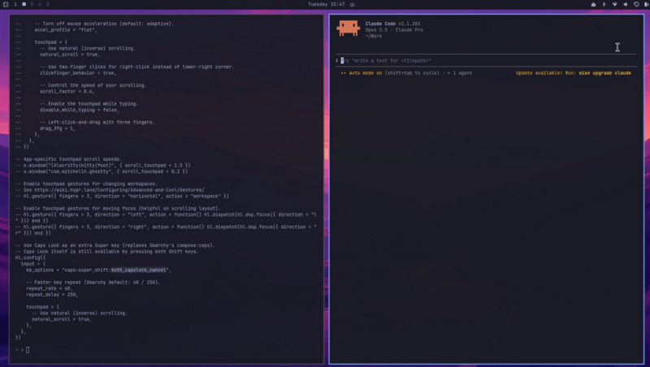Open the Bluetooth tray icon
This screenshot has height=367, width=650.
[x=604, y=4]
